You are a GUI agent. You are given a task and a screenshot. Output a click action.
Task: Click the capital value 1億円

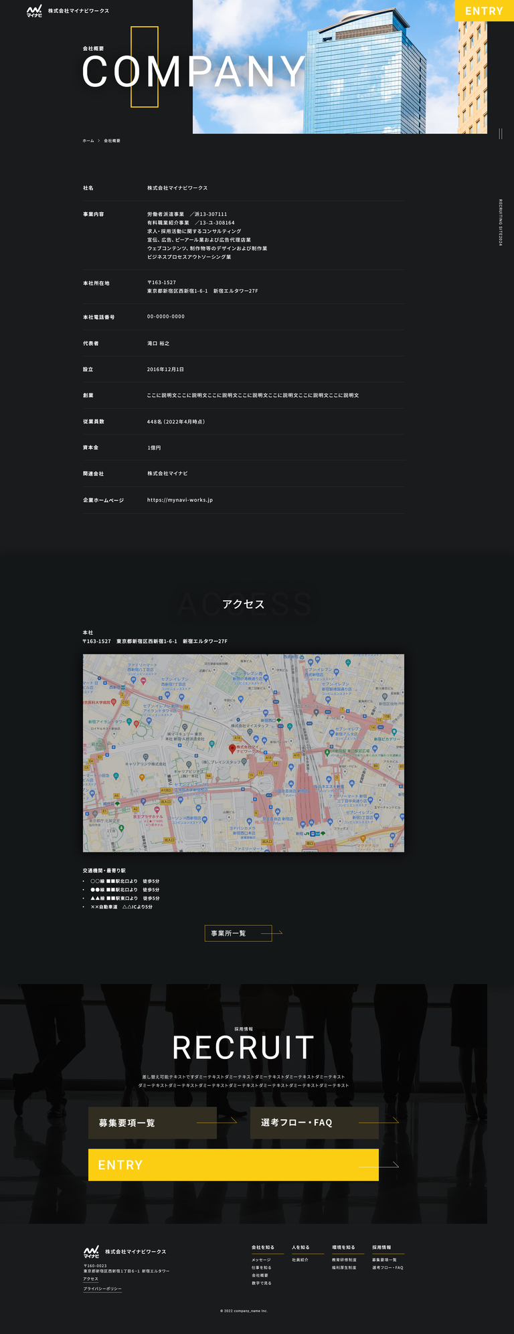[154, 448]
